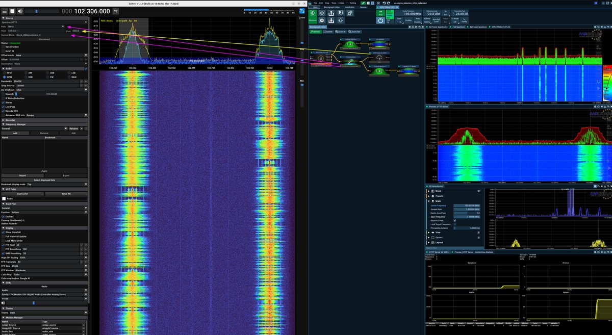Viewport: 612px width, 335px height.
Task: Click the shopping cart icon in RTSA toolbar
Action: pyautogui.click(x=350, y=13)
